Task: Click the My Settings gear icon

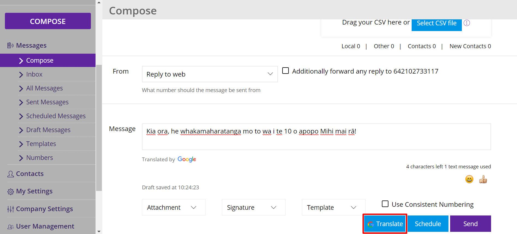Action: point(11,192)
